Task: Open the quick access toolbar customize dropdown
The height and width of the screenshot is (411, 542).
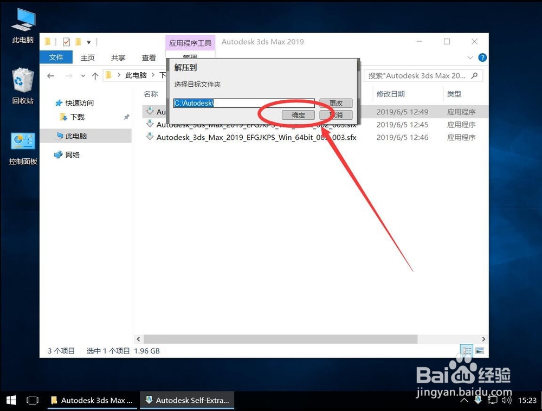Action: coord(88,42)
